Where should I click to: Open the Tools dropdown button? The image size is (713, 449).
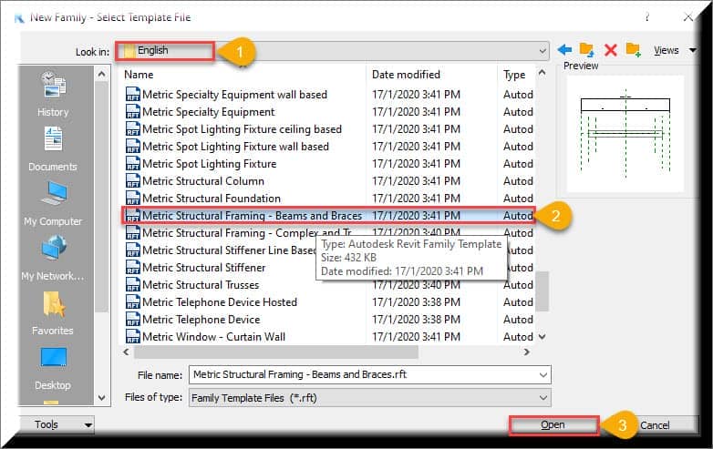57,424
